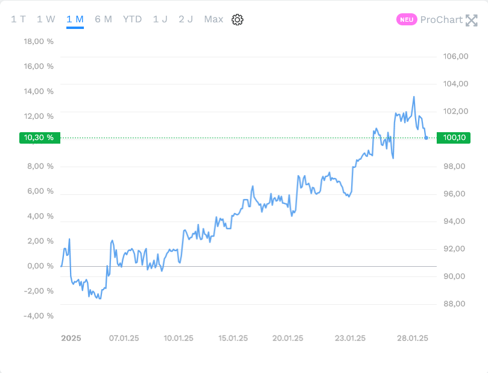488x373 pixels.
Task: Select the 1 T timeframe tab
Action: pyautogui.click(x=18, y=19)
